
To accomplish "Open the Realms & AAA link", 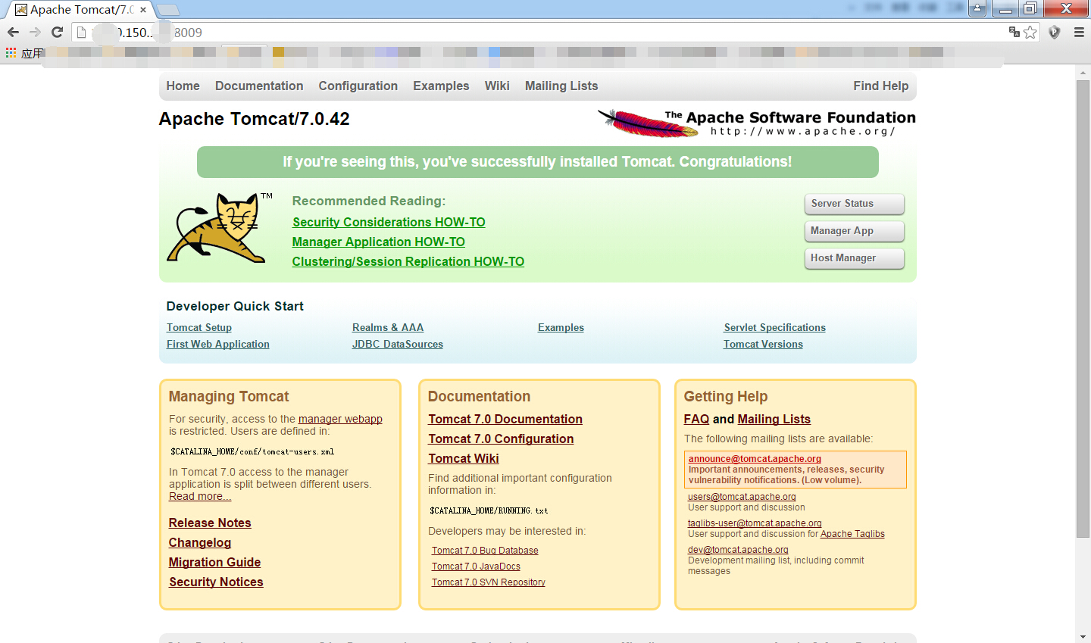I will (388, 327).
